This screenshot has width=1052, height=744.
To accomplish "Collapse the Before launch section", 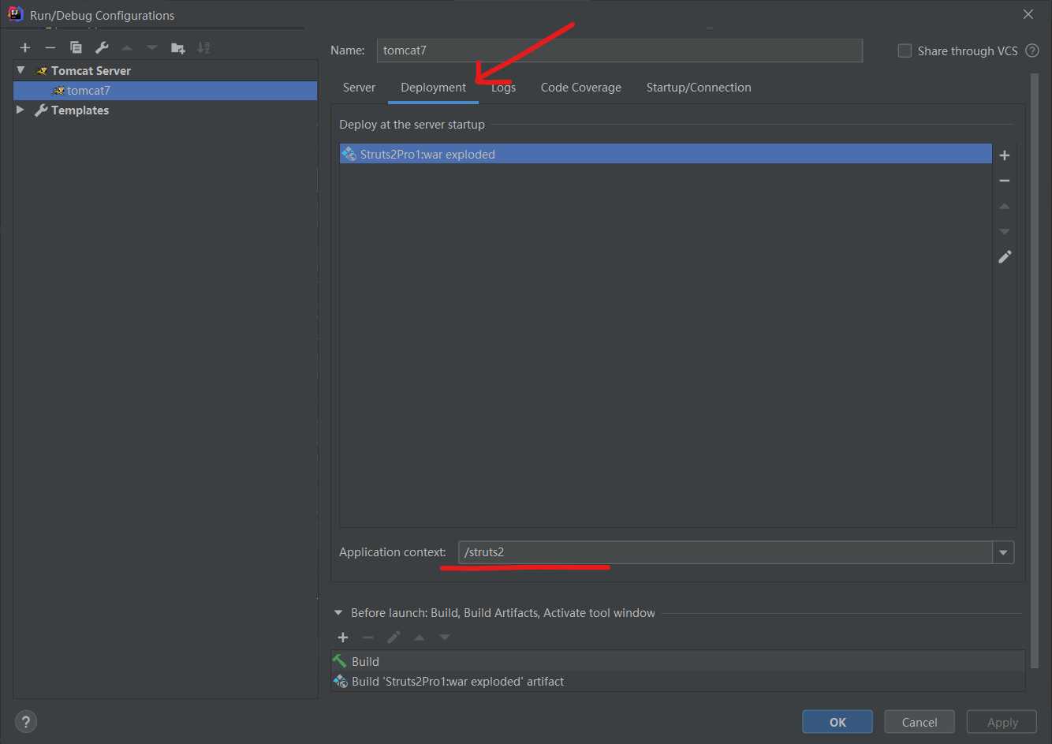I will coord(338,612).
